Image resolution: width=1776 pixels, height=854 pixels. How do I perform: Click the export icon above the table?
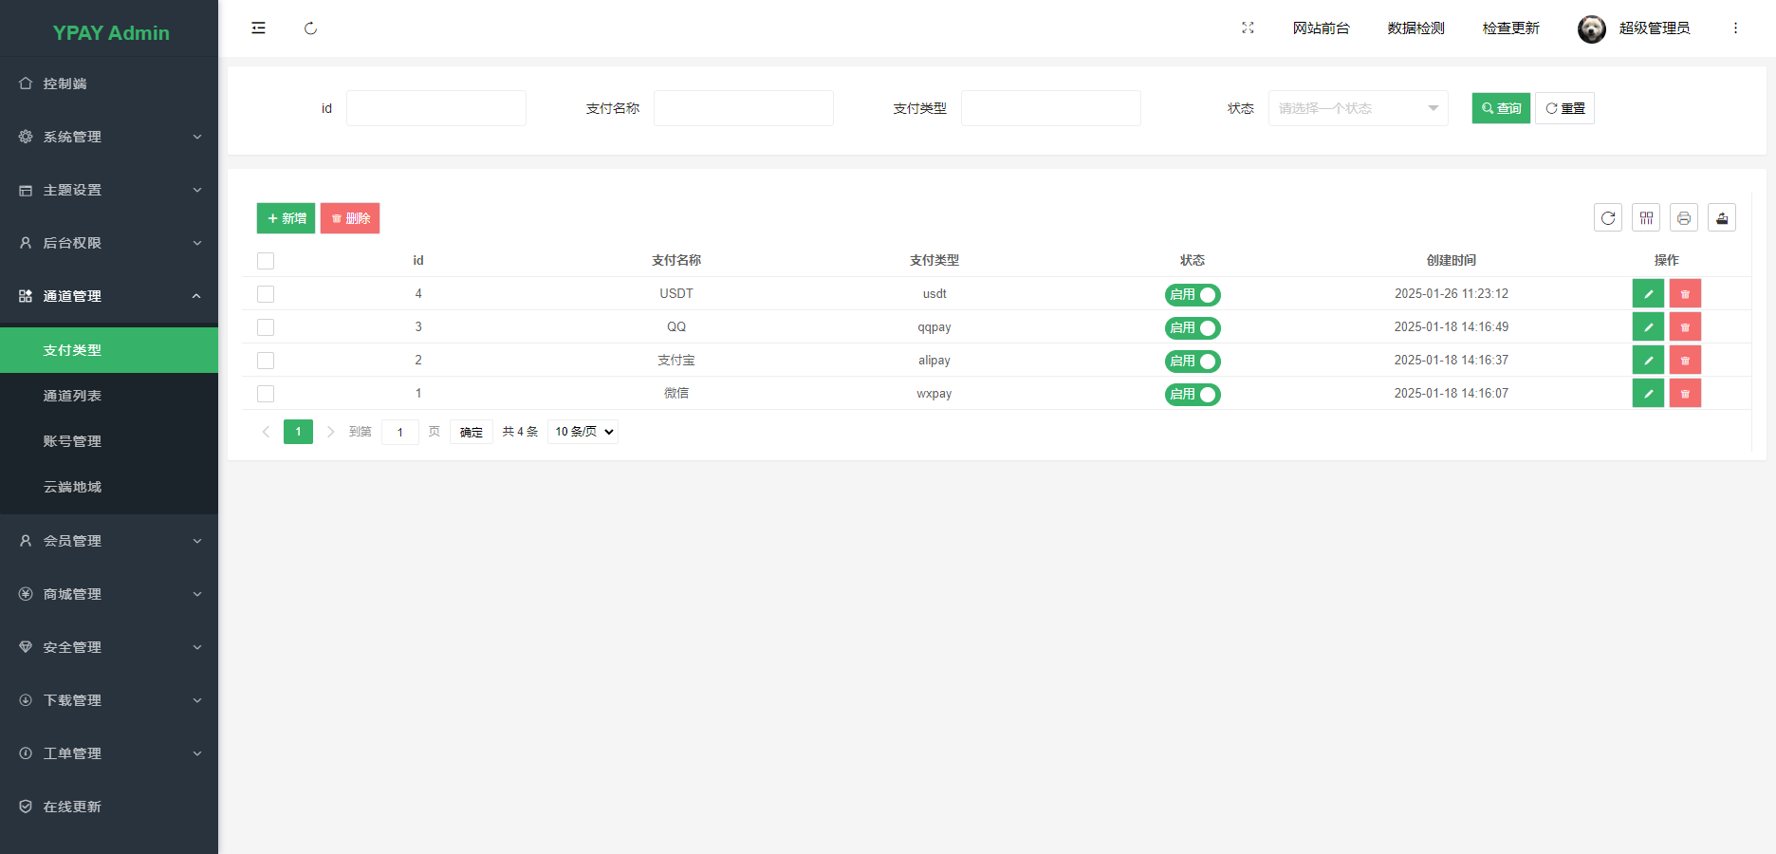pyautogui.click(x=1722, y=217)
